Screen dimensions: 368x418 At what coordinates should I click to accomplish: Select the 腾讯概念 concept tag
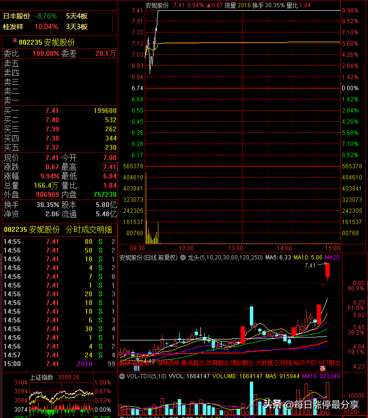(x=193, y=363)
